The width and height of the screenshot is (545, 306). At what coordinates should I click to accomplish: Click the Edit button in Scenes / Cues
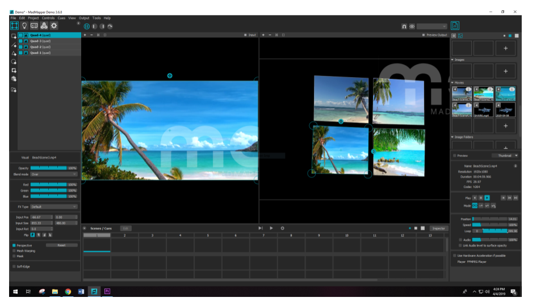[x=125, y=228]
